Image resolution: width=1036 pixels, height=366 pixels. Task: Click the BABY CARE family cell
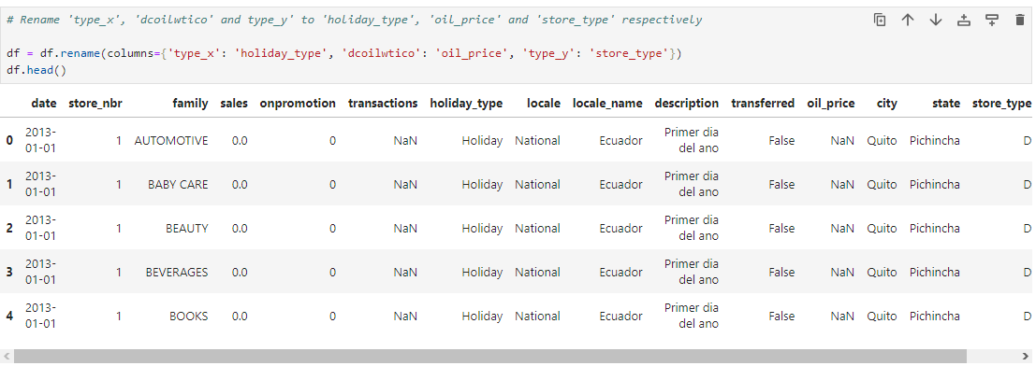tap(179, 185)
